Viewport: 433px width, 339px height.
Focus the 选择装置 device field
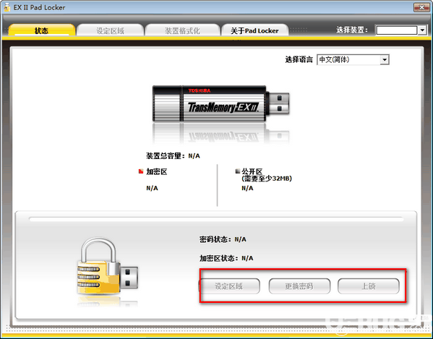397,30
